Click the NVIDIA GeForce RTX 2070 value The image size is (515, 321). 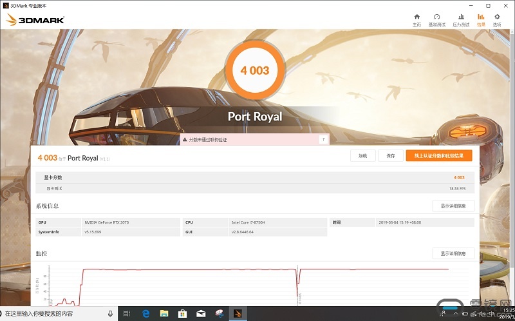click(107, 222)
